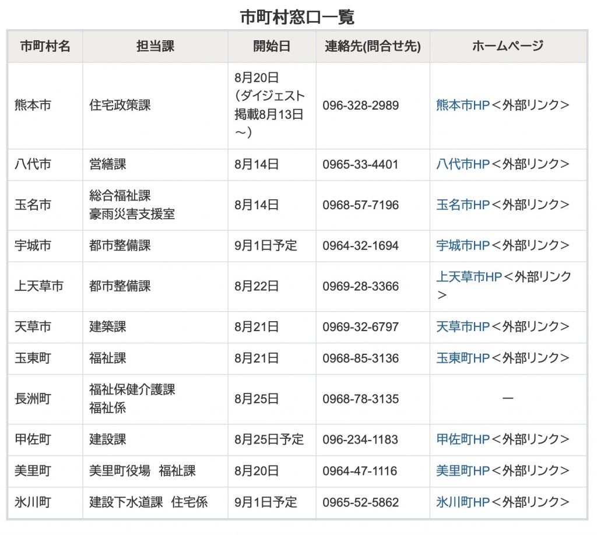Screen dimensions: 597x535
Task: Select the 甲佐町 municipality cell
Action: 45,440
